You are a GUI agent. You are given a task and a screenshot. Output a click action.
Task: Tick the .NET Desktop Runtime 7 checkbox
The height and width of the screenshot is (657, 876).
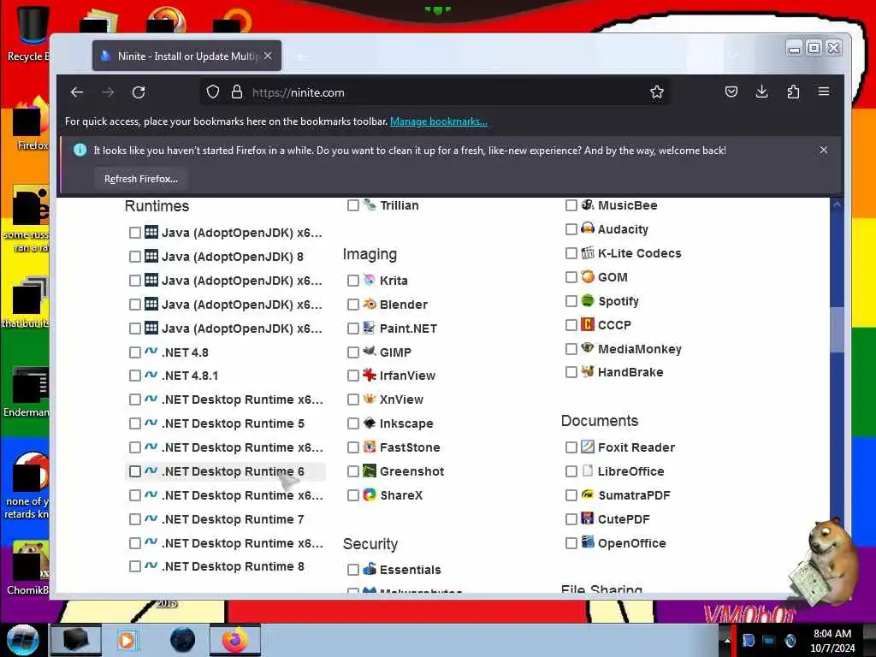pos(134,519)
